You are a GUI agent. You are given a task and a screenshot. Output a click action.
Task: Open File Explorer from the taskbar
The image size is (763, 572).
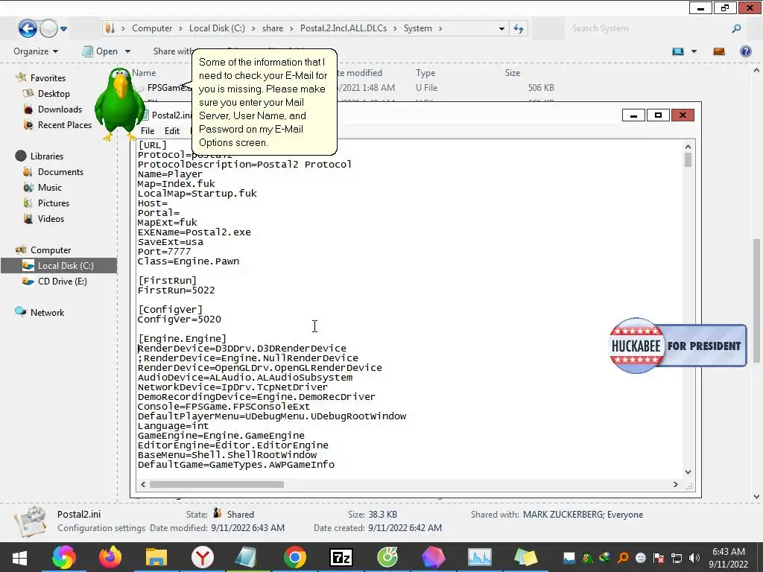(x=156, y=557)
